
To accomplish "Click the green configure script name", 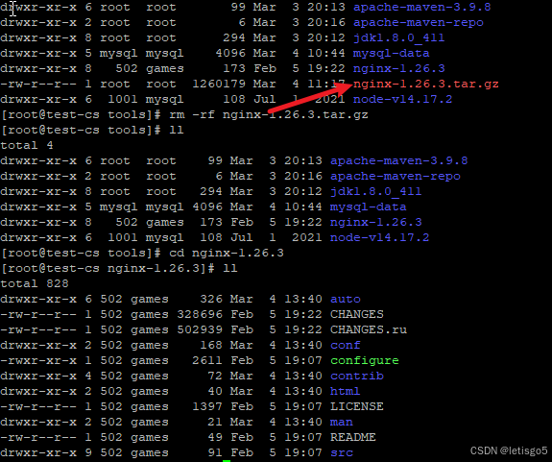I will [365, 361].
